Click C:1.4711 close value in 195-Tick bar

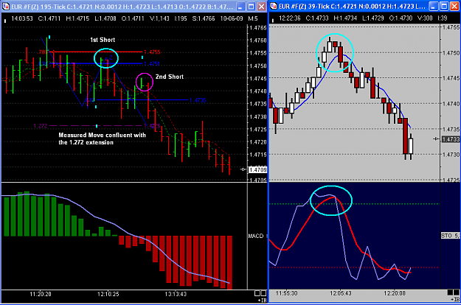49,19
